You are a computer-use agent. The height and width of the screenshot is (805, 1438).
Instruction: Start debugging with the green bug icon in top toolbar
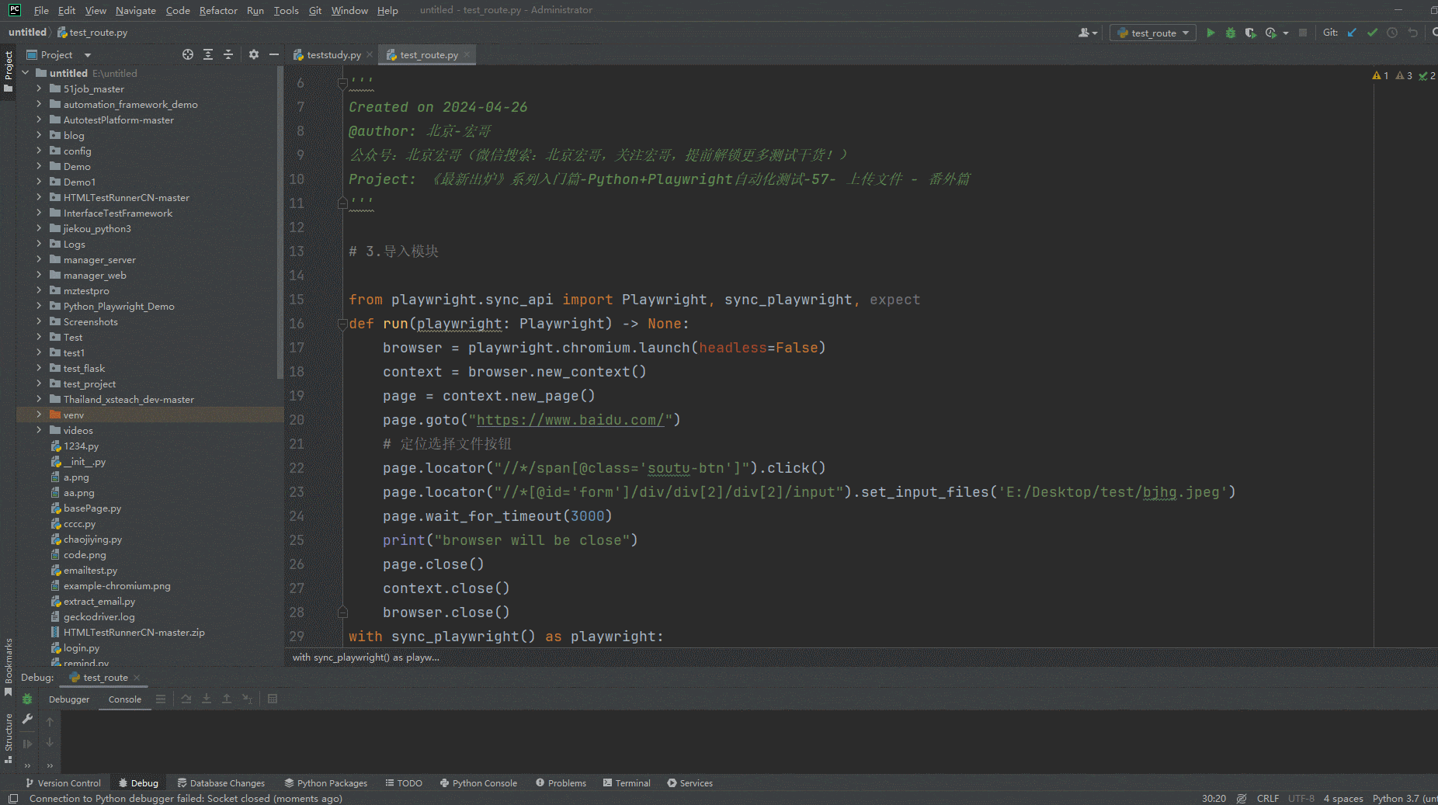tap(1230, 33)
